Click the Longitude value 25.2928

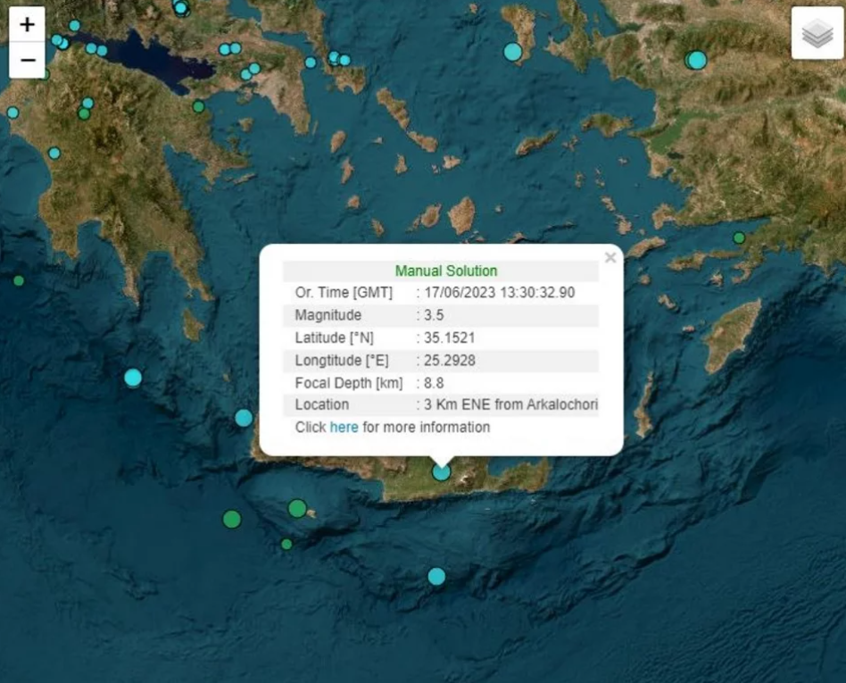tap(450, 360)
